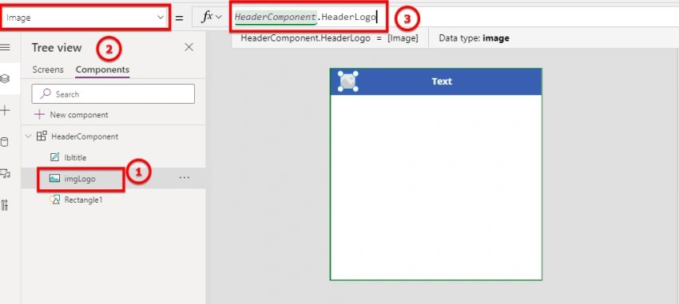
Task: Open the Media icon in sidebar
Action: (6, 174)
